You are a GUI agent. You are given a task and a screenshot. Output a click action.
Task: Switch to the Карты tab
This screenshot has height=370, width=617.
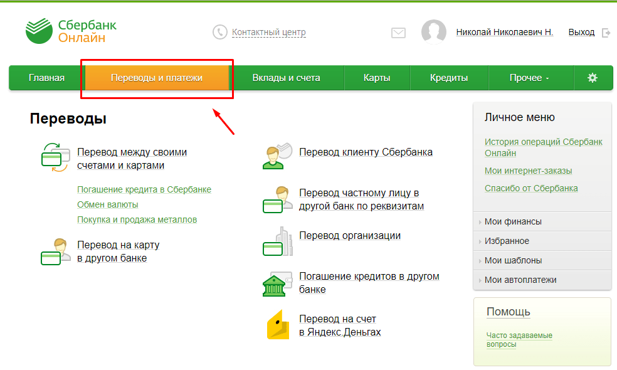[x=377, y=78]
